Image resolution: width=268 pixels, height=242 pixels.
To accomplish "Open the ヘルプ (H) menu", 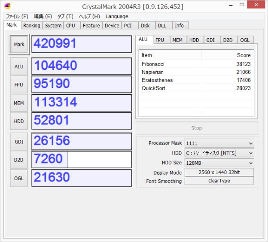I will click(x=89, y=16).
